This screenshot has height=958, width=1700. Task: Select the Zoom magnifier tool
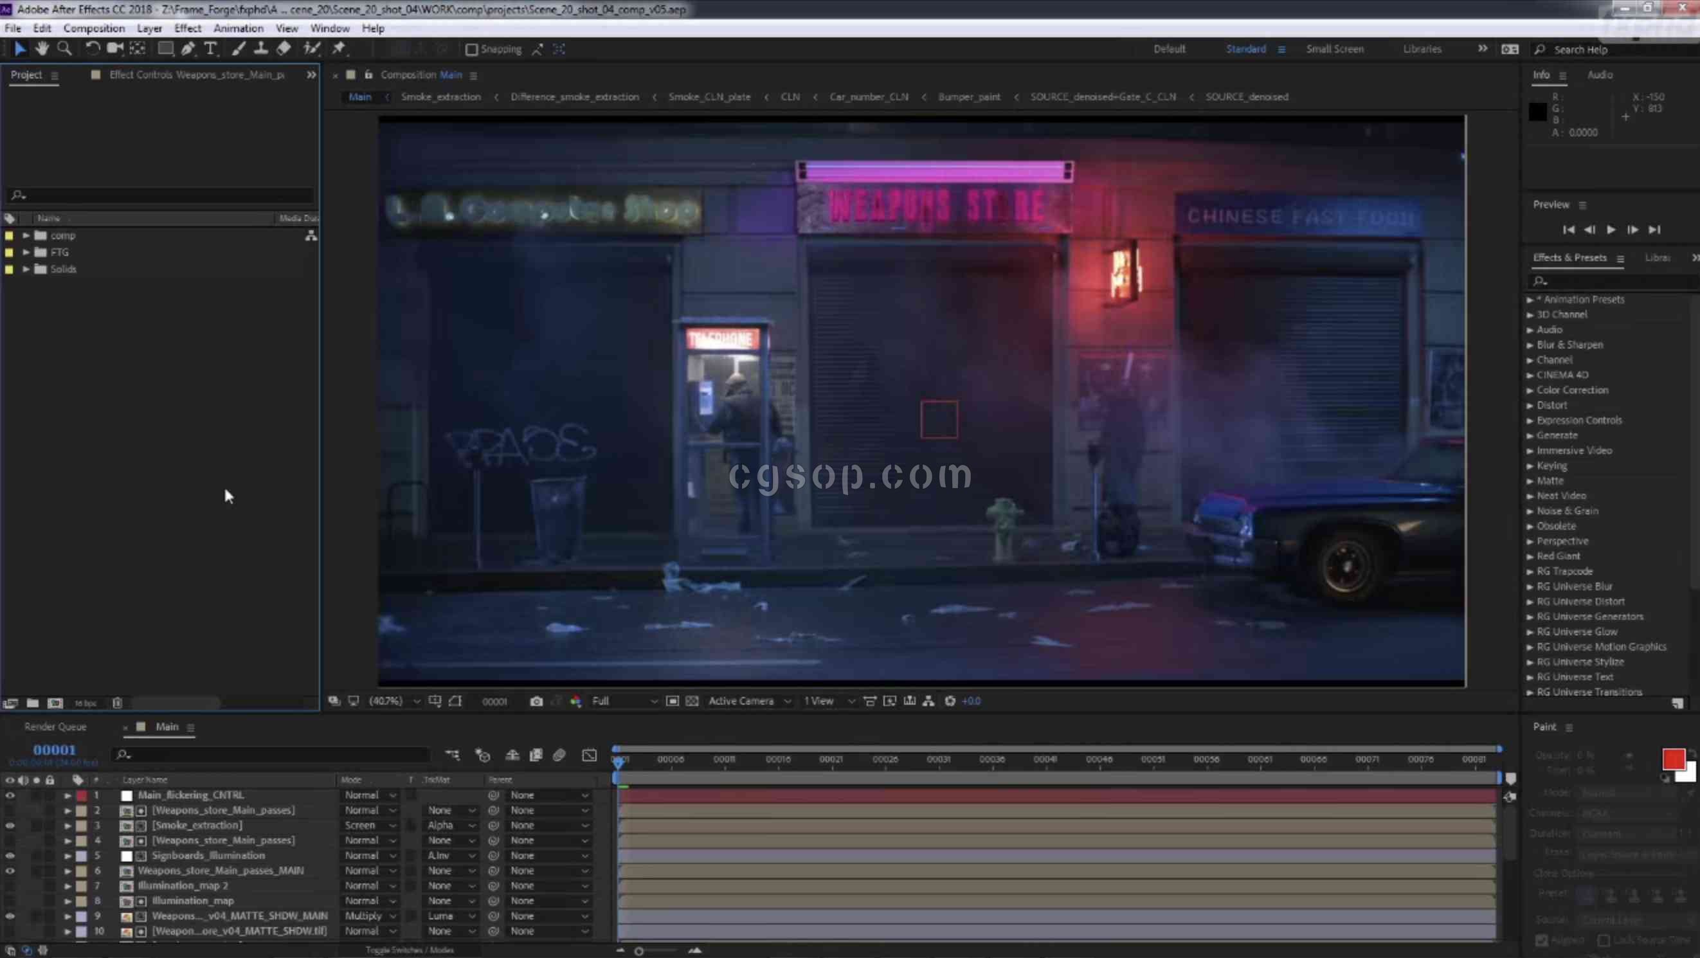tap(64, 48)
